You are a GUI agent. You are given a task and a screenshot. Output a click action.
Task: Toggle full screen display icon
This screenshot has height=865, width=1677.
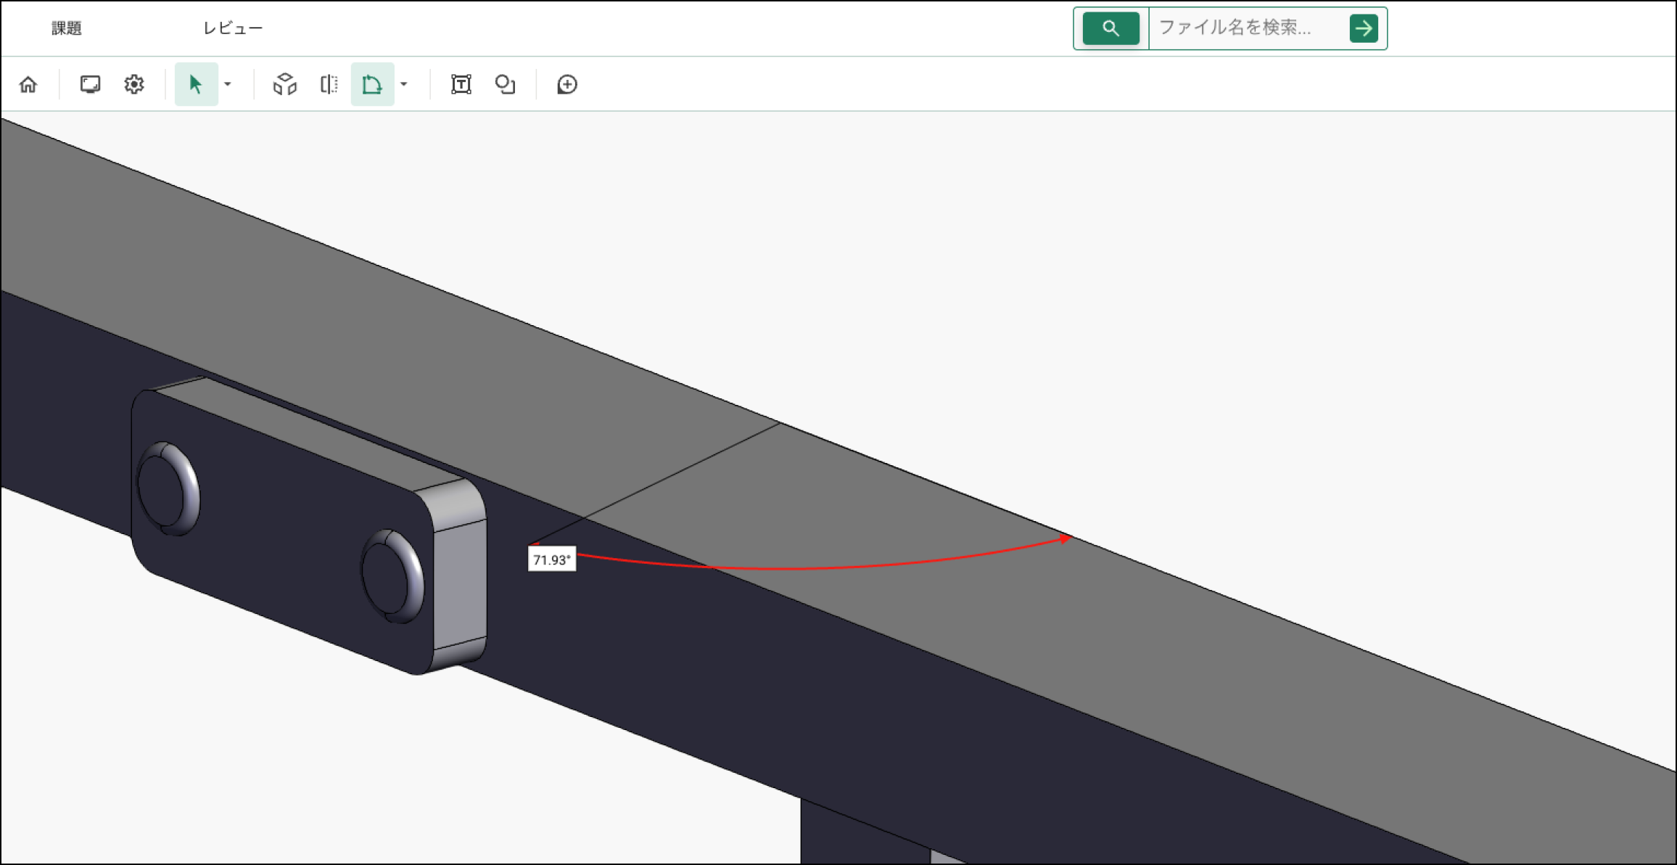coord(90,85)
